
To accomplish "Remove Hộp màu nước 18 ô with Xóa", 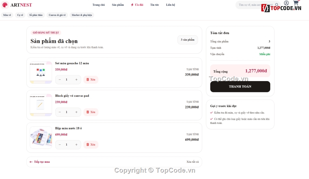I will [91, 145].
